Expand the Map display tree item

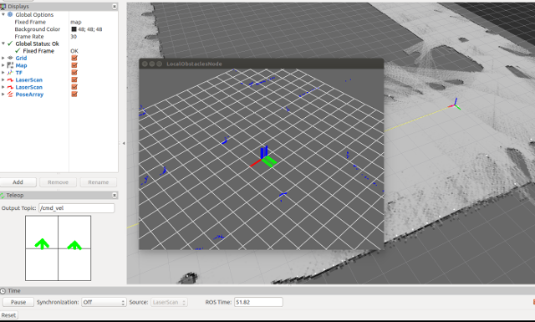click(x=3, y=65)
